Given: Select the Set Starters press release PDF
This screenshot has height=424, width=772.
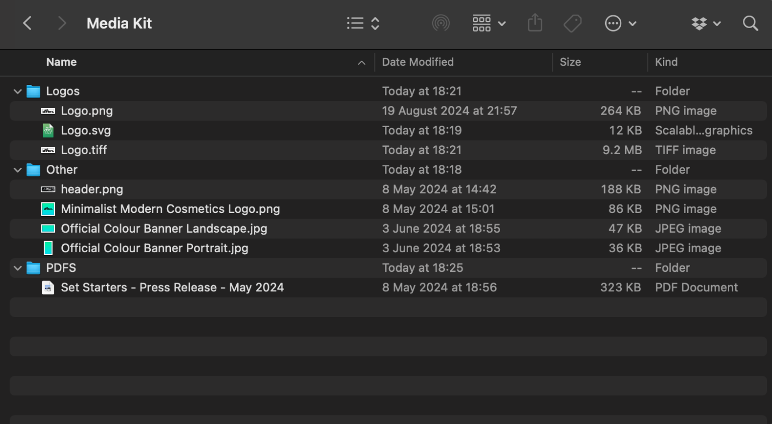Looking at the screenshot, I should coord(172,287).
